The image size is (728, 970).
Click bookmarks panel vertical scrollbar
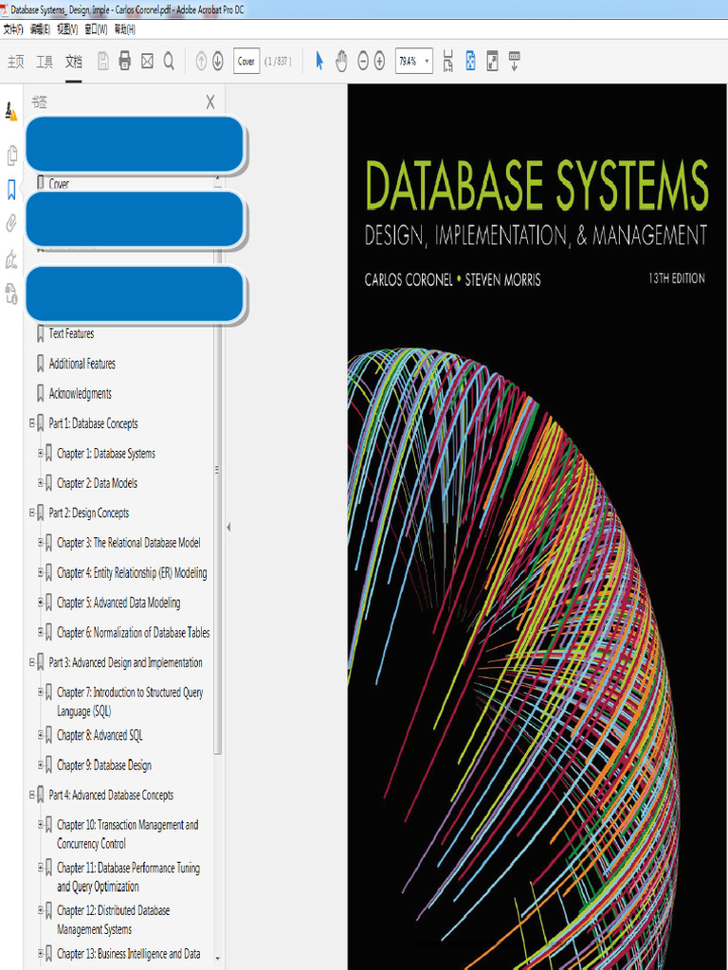click(x=217, y=469)
